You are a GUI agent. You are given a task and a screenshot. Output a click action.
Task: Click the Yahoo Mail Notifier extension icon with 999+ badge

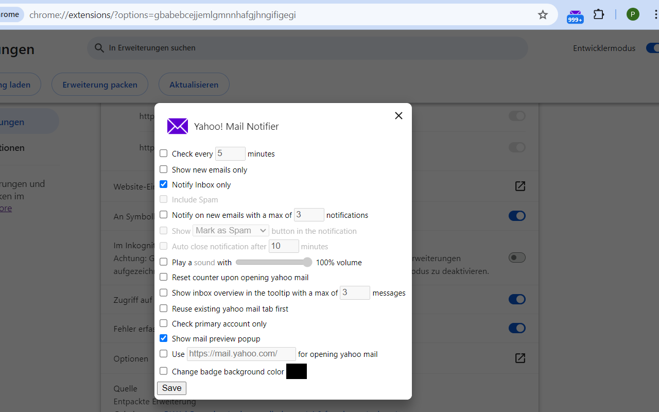tap(575, 15)
